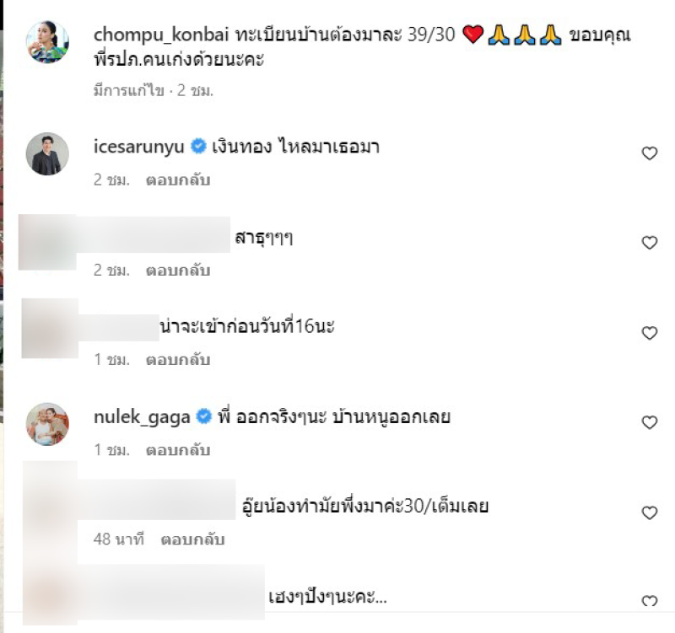Go to nulek_gaga profile via username
The width and height of the screenshot is (675, 633).
(x=142, y=417)
